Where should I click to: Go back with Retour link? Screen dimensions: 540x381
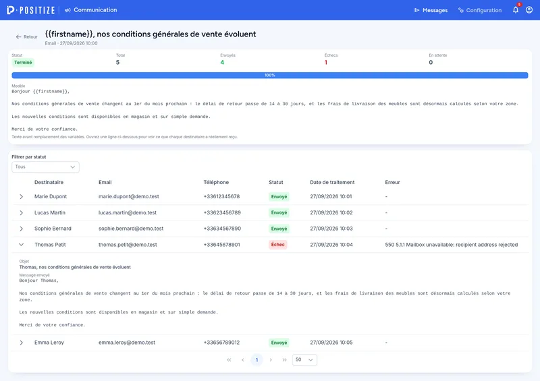pyautogui.click(x=26, y=37)
